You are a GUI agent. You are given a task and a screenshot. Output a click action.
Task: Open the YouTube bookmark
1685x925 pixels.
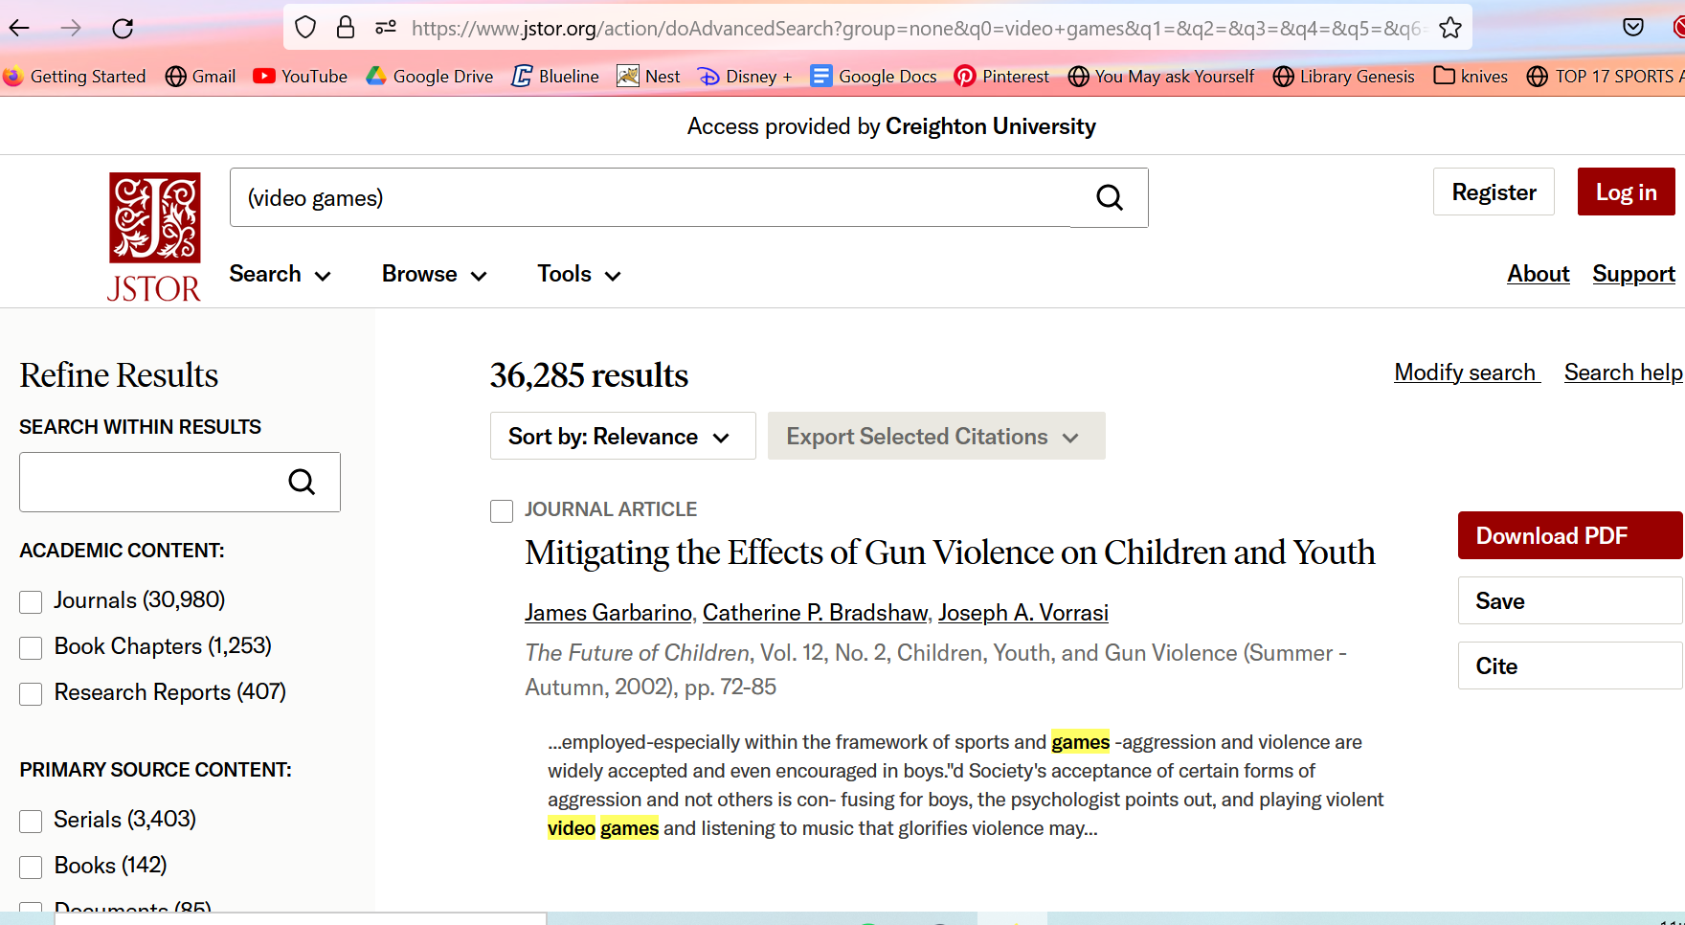[x=300, y=77]
